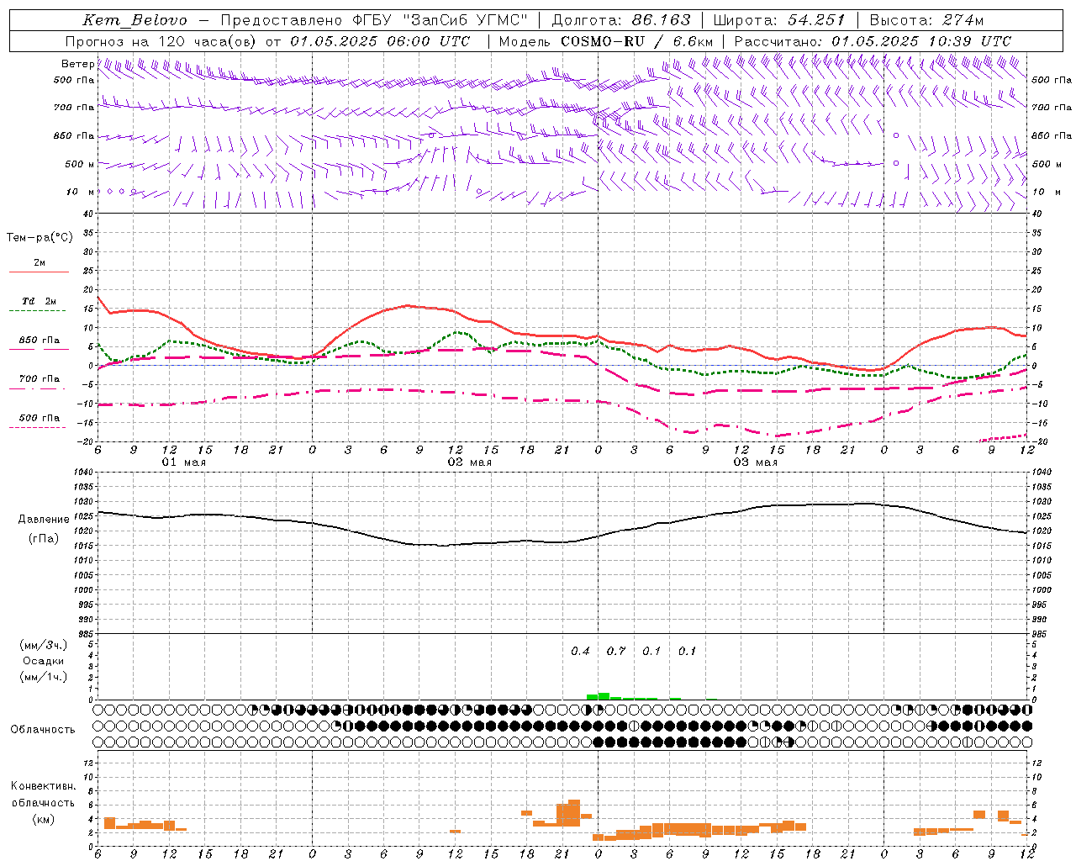
Task: Select the 02 мая date label
Action: coord(470,462)
